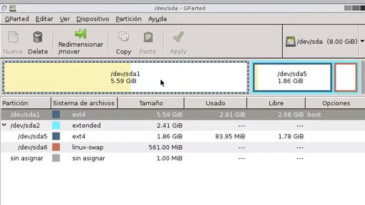Open the Partición menu
Screen dimensions: 365x205
coord(128,19)
